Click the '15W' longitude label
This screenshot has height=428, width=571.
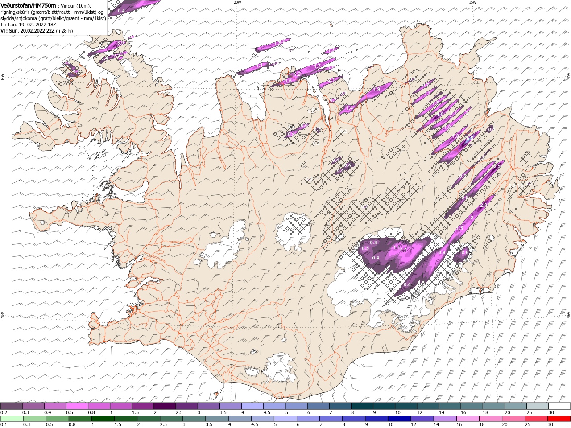coord(472,2)
